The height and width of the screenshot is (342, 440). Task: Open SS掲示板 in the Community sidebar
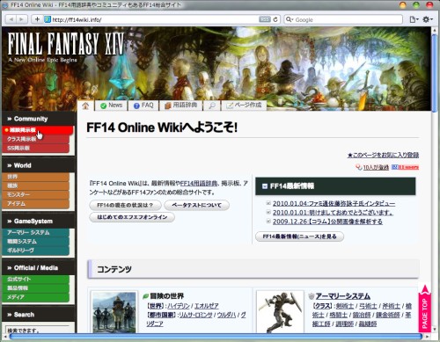tap(36, 148)
